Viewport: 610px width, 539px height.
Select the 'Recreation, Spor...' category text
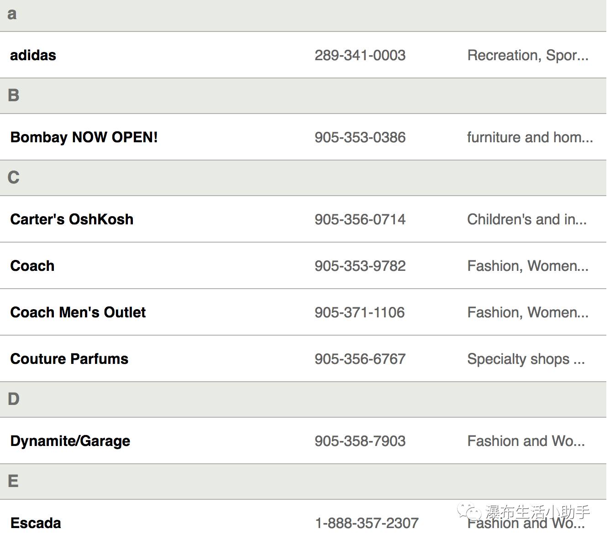[528, 55]
